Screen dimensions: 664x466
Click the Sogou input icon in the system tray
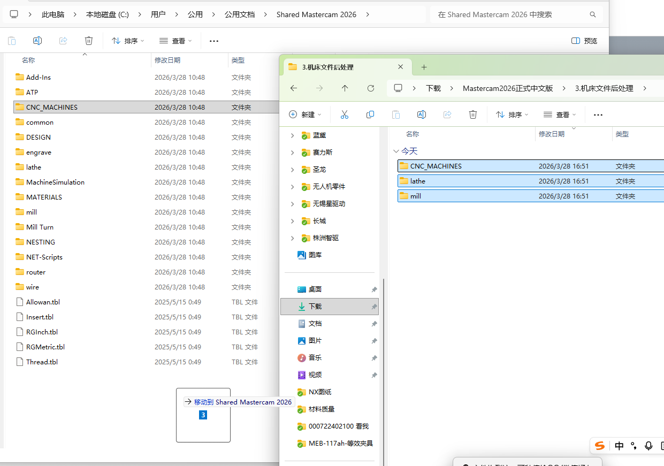599,446
